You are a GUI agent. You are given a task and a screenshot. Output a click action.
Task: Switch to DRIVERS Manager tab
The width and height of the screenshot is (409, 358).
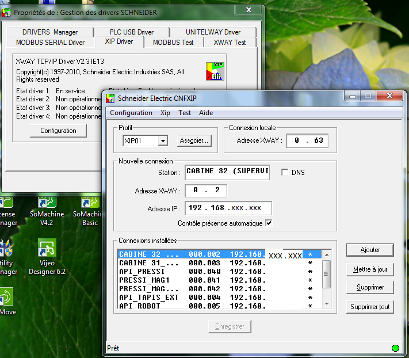[x=50, y=32]
